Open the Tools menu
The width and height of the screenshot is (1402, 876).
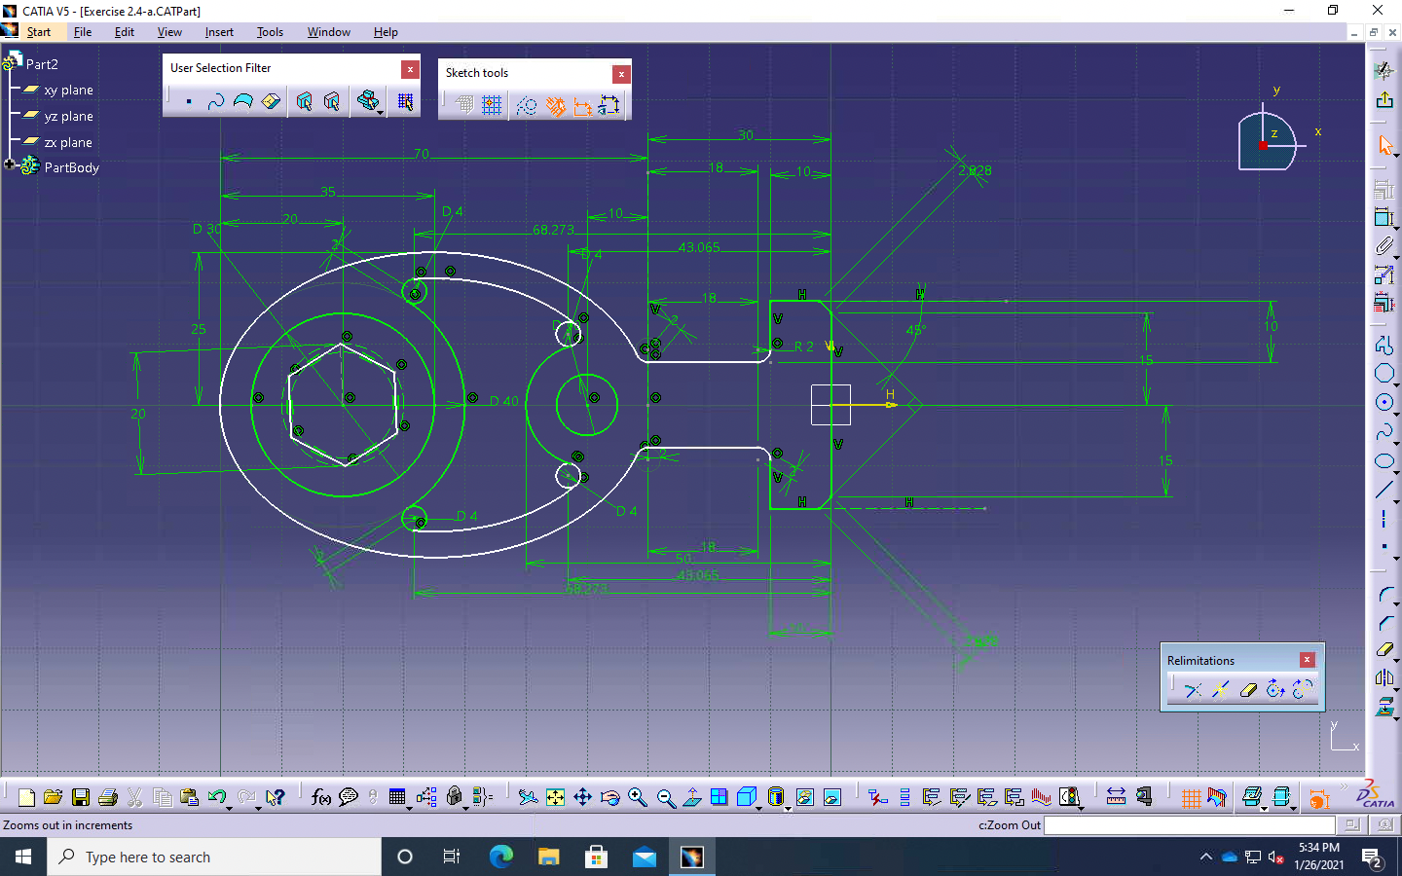pyautogui.click(x=270, y=32)
